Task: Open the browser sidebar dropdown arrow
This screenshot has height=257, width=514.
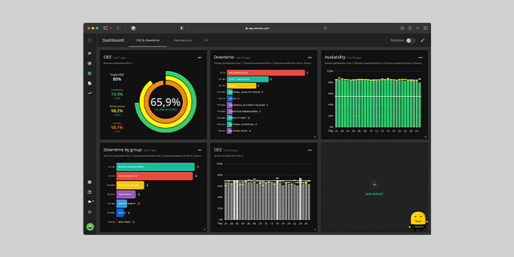Action: coord(111,28)
